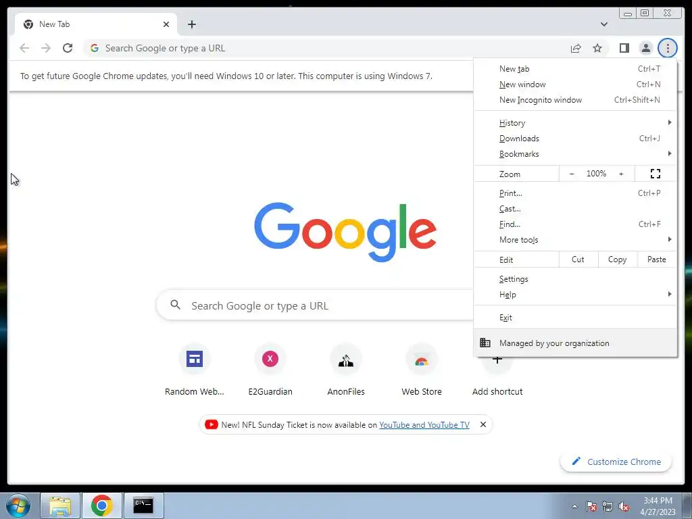Expand the Help submenu
Viewport: 692px width, 519px height.
tap(575, 295)
